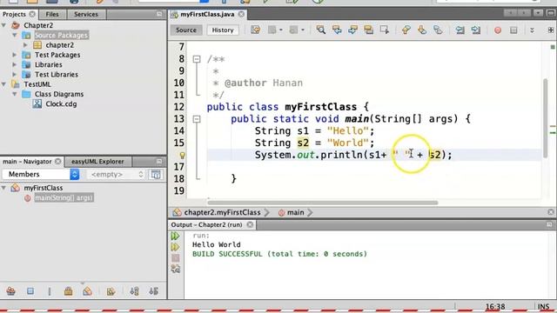Viewport: 557px width, 313px height.
Task: Collapse the Source Packages node
Action: (15, 35)
